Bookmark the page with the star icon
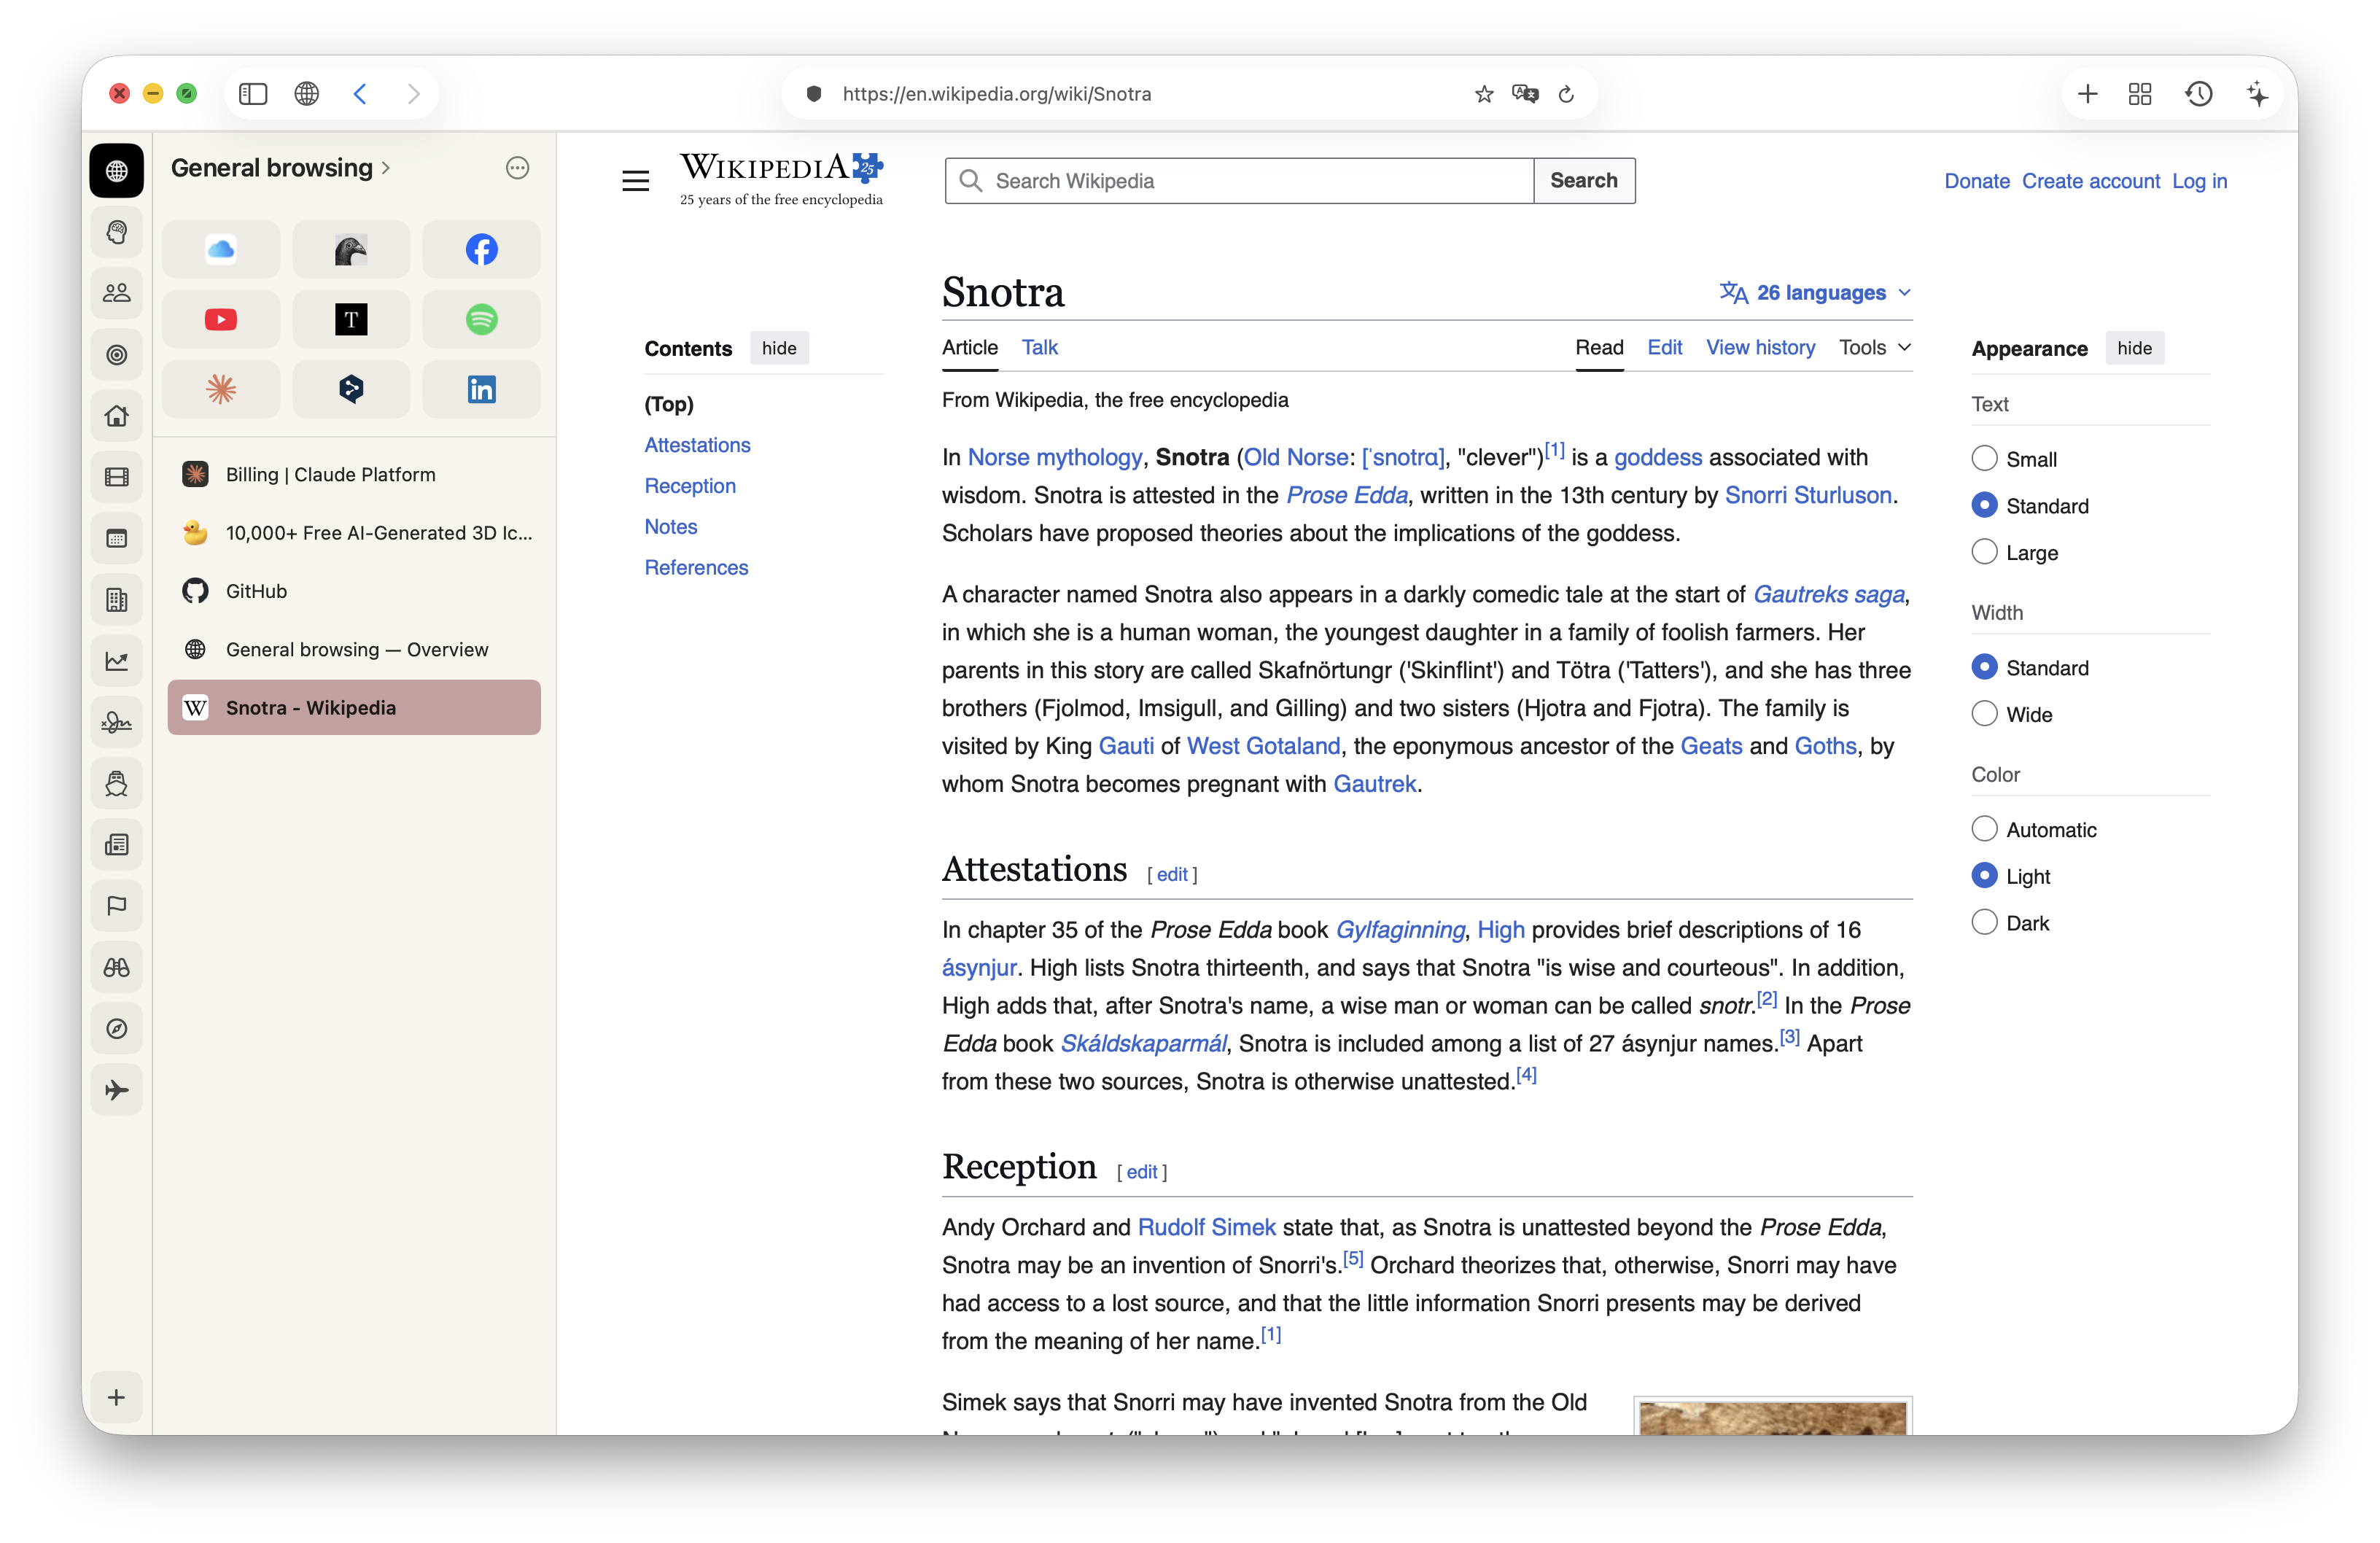Screen dimensions: 2380x1543 click(x=1483, y=94)
